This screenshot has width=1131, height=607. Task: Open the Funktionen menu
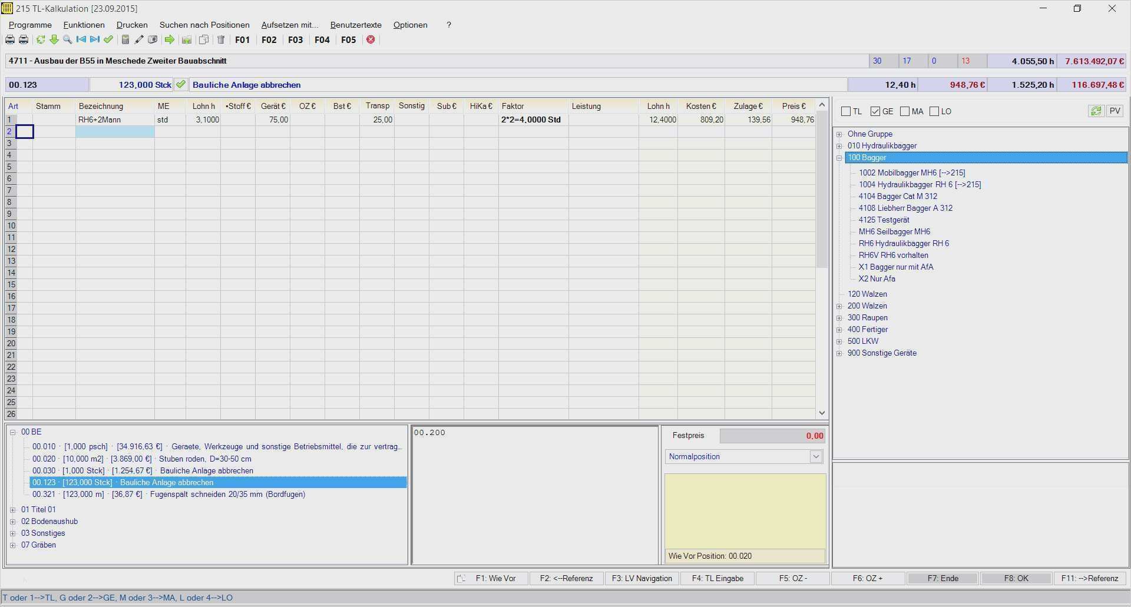[84, 25]
